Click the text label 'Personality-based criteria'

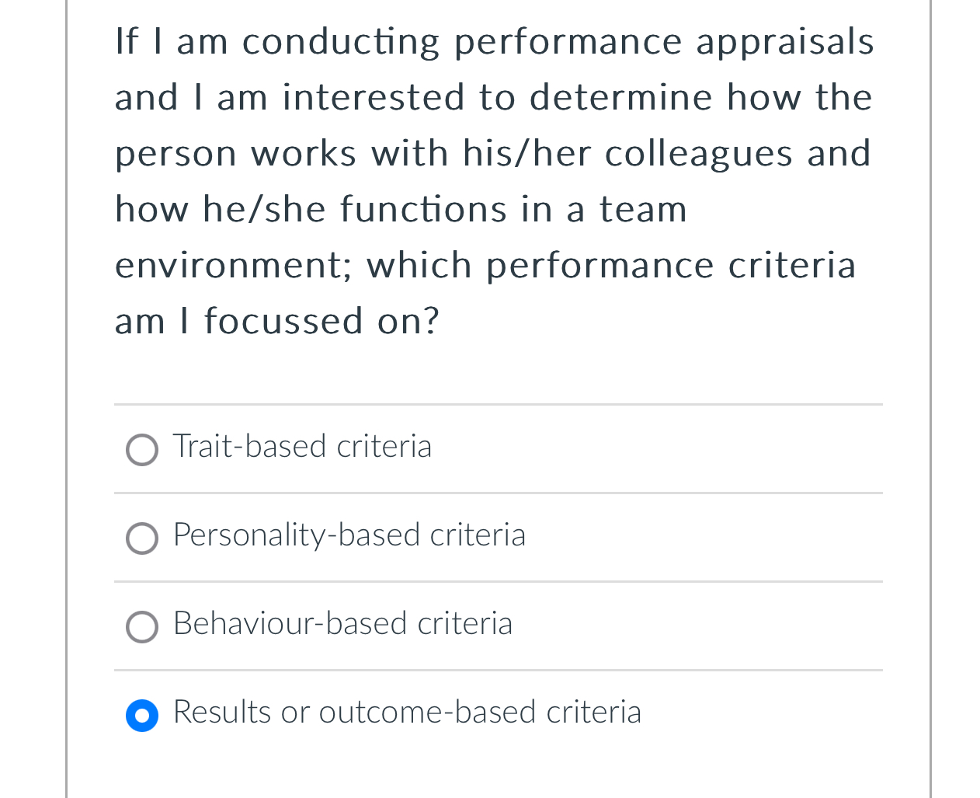pyautogui.click(x=349, y=535)
